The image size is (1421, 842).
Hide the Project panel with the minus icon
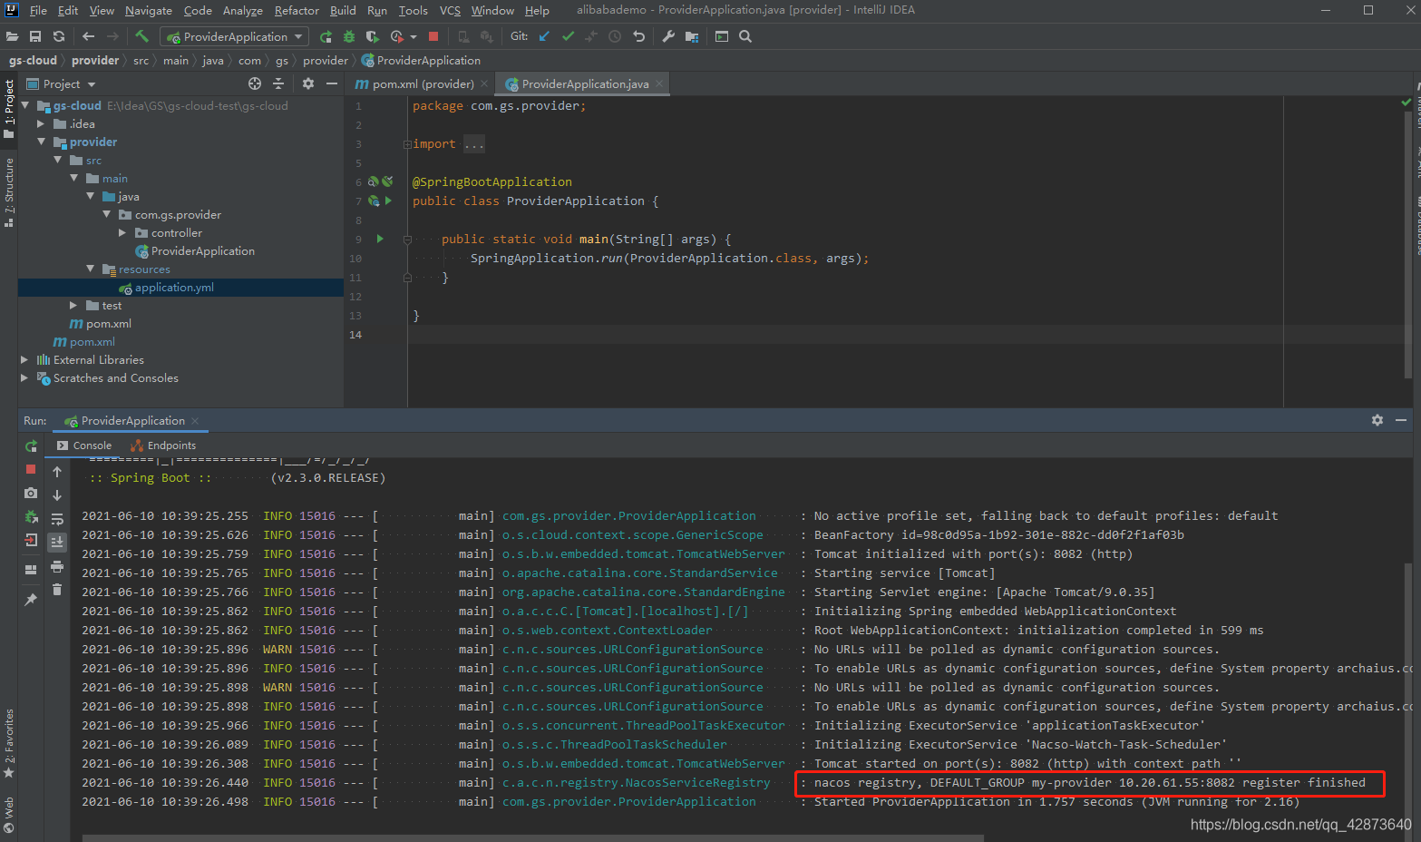click(332, 83)
